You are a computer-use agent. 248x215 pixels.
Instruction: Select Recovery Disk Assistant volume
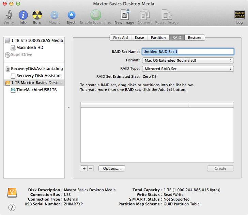click(34, 76)
